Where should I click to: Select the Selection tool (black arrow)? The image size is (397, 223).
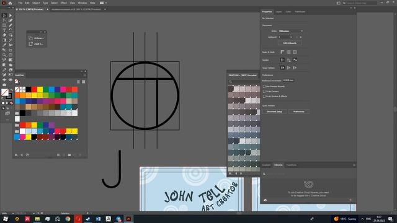coord(4,15)
